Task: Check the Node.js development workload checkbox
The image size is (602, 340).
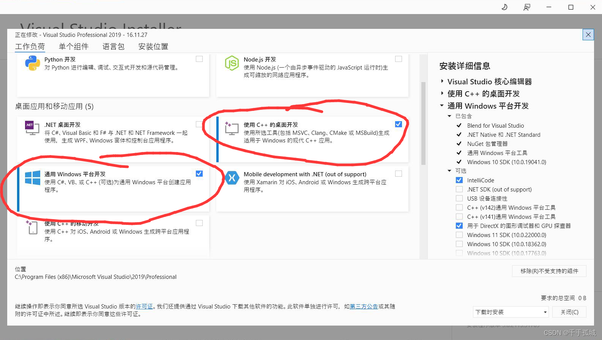Action: tap(399, 59)
